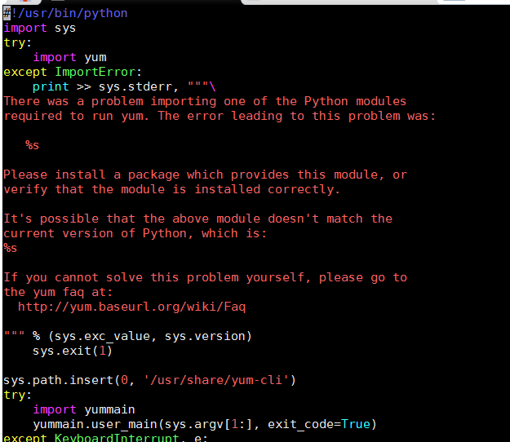Click the opening triple-quote after sys.stderr
510x442 pixels.
(x=197, y=86)
